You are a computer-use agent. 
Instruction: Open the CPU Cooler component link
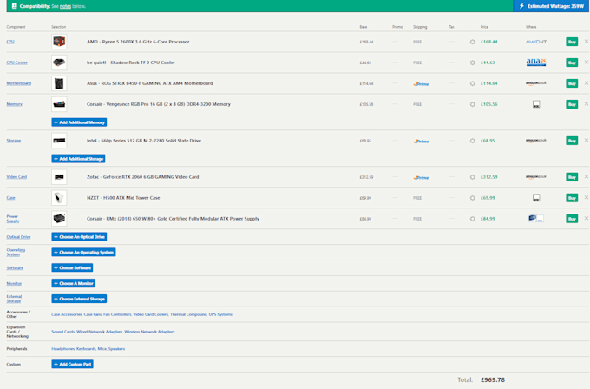(x=17, y=63)
